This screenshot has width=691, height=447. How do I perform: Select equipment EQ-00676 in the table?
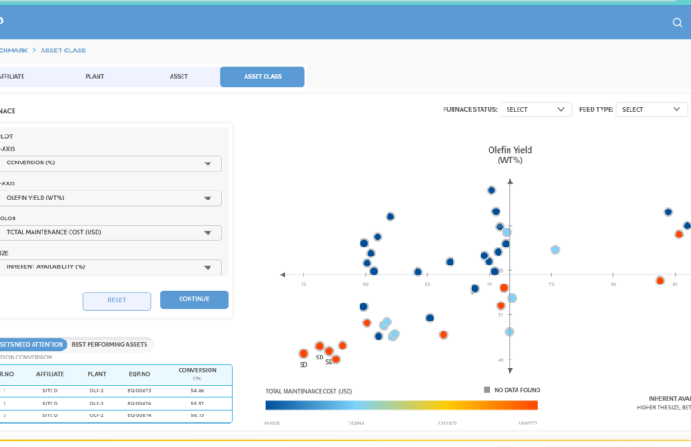tap(139, 404)
